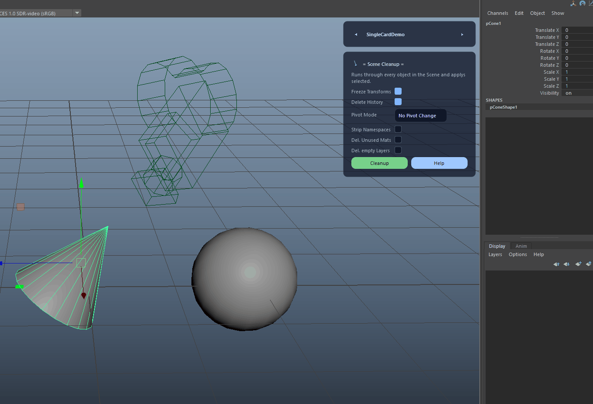Click the green Cleanup button
Screen dimensions: 593x404
pyautogui.click(x=379, y=163)
